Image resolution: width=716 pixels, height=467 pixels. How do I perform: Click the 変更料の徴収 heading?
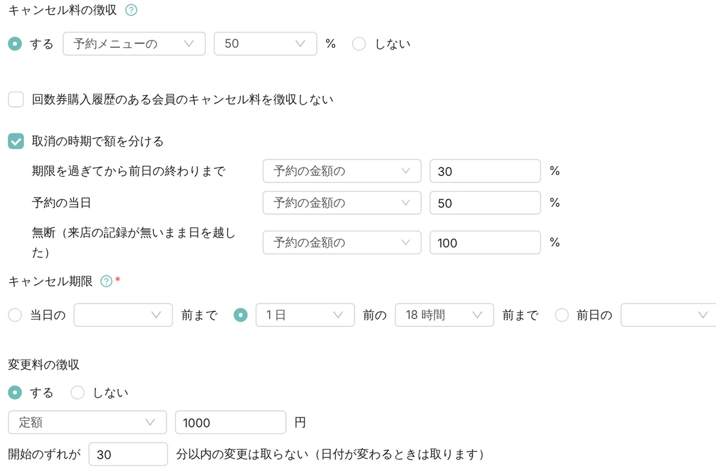point(44,364)
